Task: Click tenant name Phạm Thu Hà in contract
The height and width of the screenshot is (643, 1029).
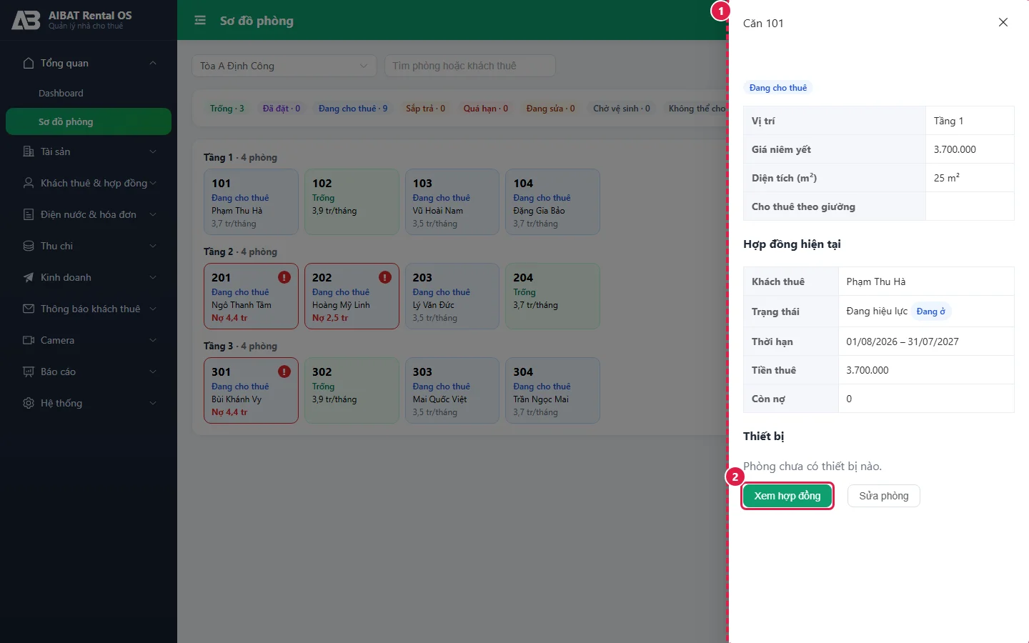Action: 876,281
